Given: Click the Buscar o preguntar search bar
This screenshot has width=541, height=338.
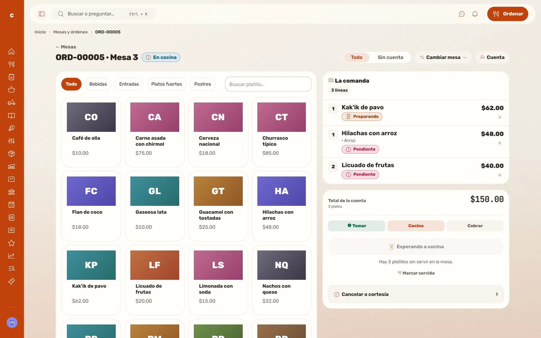Looking at the screenshot, I should click(x=104, y=14).
